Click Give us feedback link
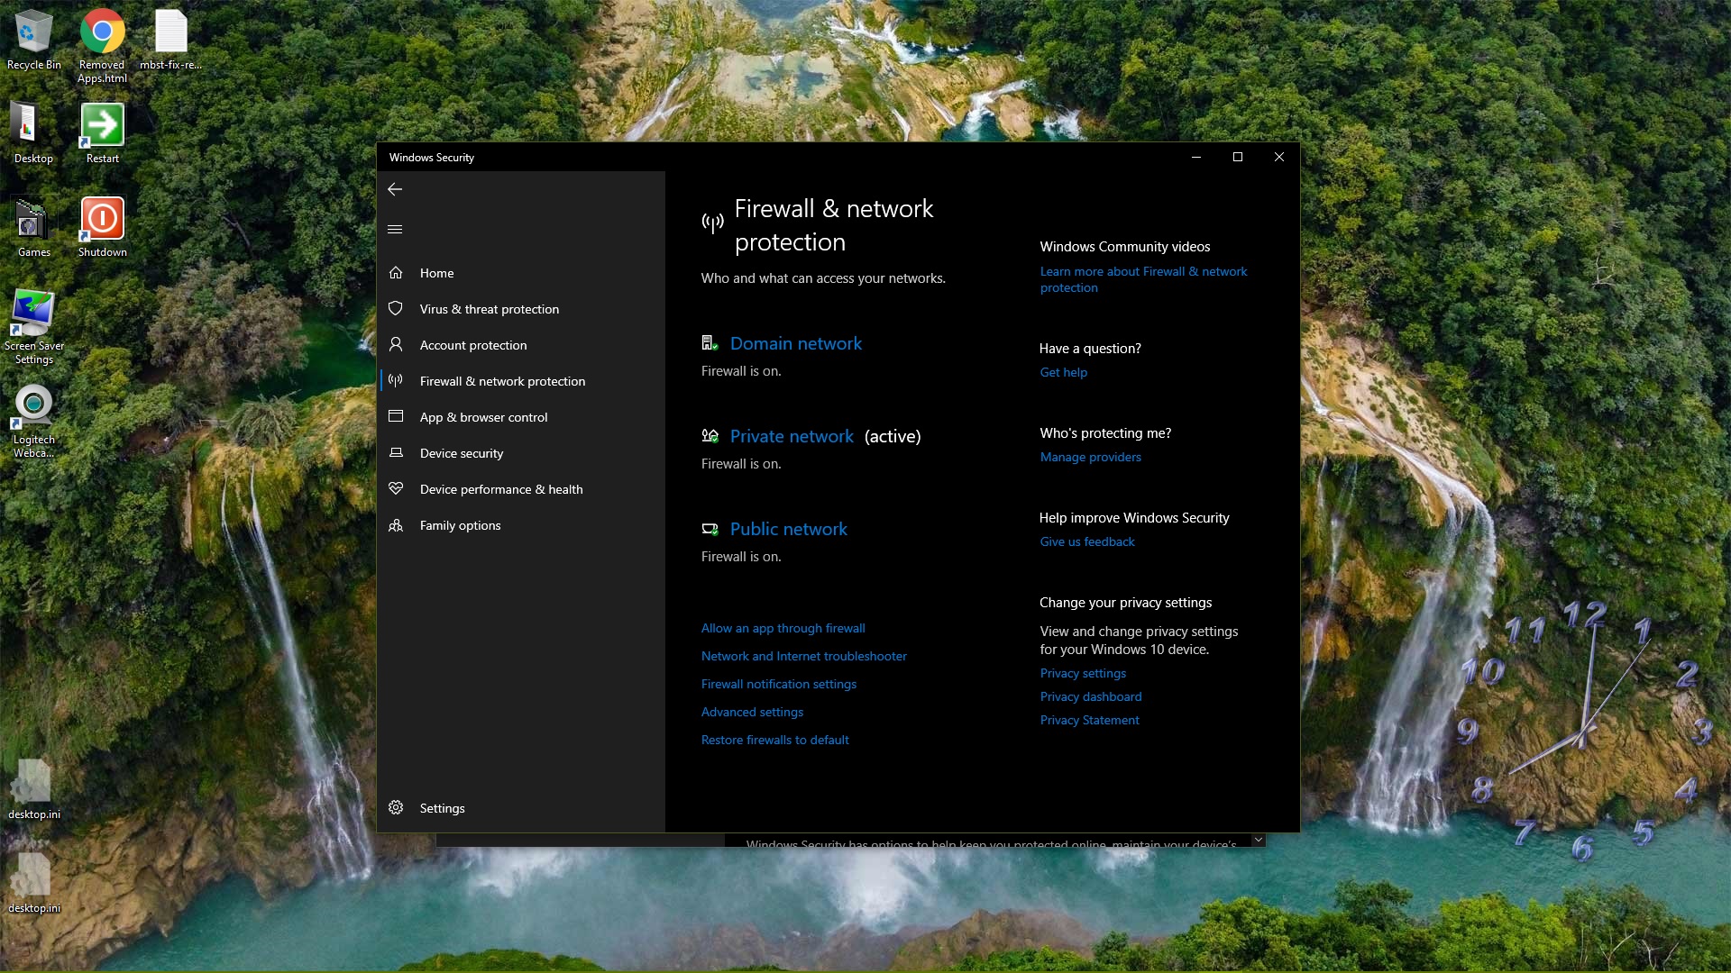This screenshot has height=973, width=1731. [x=1086, y=541]
